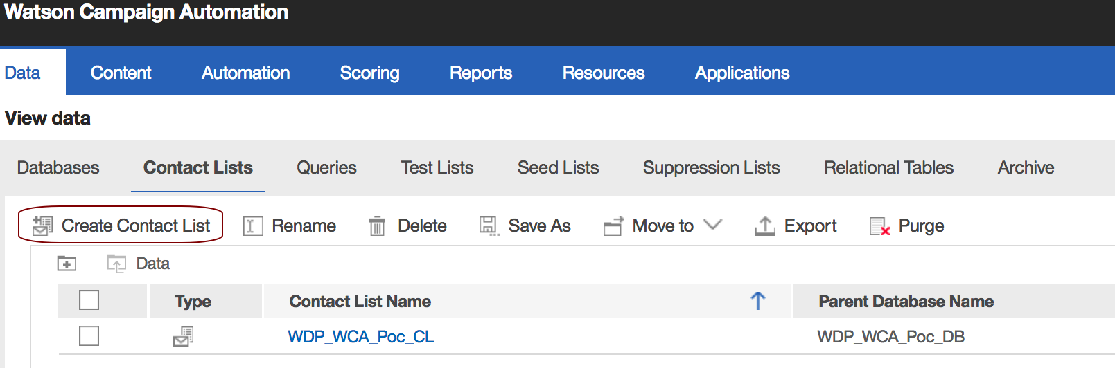Click the Delete trash can icon
This screenshot has width=1115, height=368.
(x=377, y=226)
